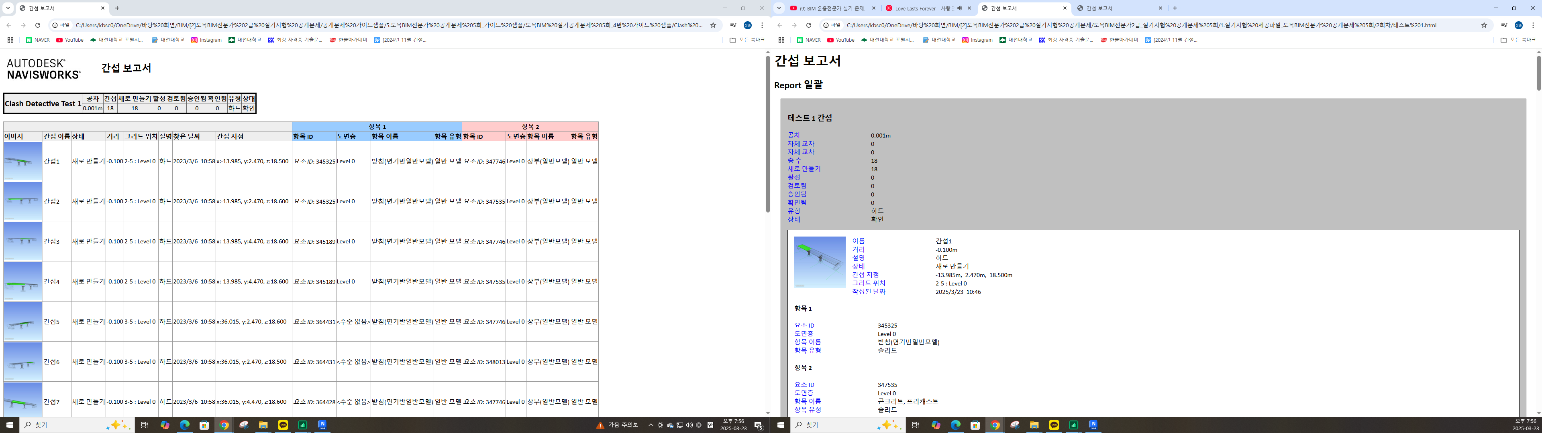
Task: Bookmark the page with the star in the left window
Action: pos(713,25)
